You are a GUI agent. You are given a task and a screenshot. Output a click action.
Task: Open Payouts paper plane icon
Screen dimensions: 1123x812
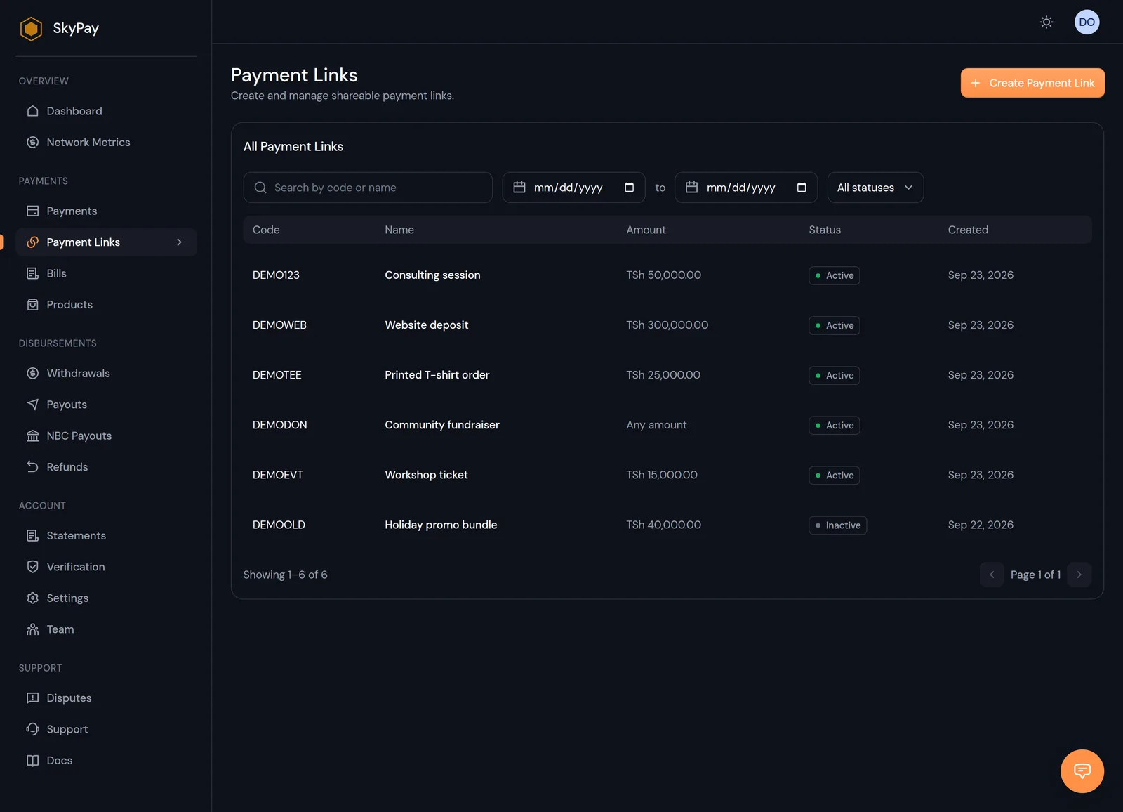[32, 404]
